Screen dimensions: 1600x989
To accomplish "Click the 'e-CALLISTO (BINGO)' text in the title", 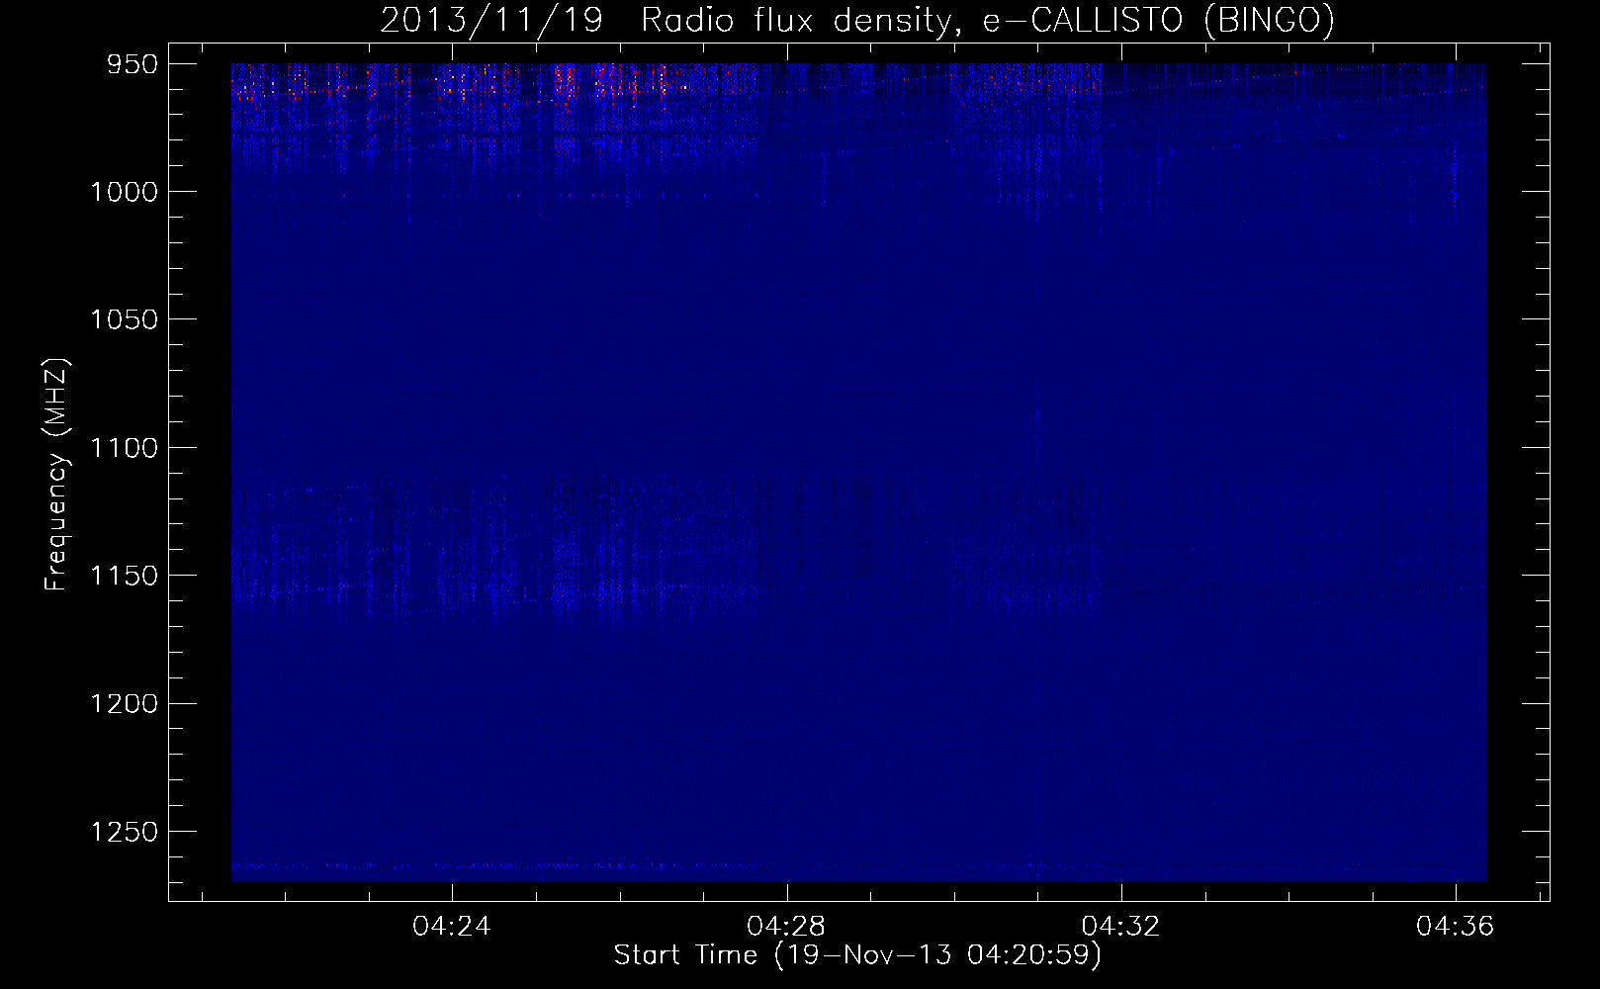I will [1158, 21].
